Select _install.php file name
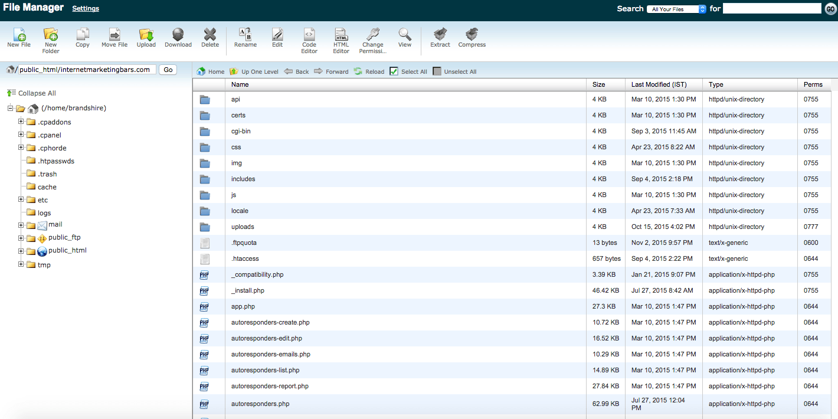 248,290
